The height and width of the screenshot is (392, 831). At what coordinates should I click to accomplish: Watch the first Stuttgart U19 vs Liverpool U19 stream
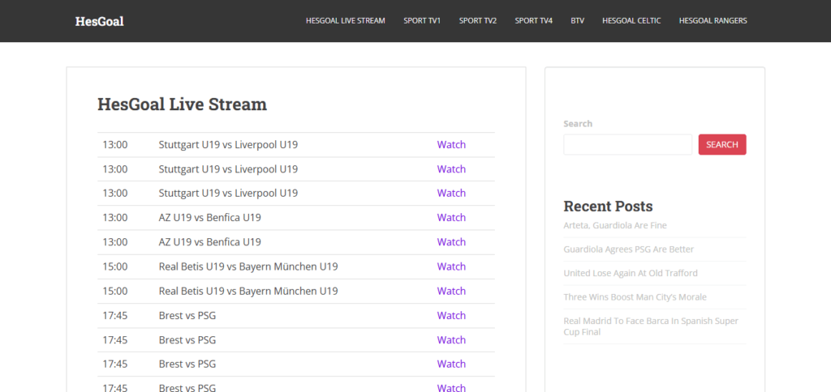pyautogui.click(x=451, y=145)
